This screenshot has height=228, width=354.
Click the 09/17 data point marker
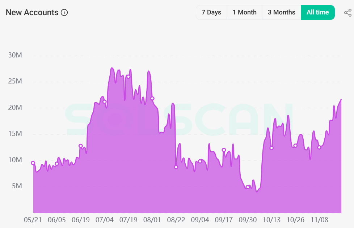tap(224, 150)
